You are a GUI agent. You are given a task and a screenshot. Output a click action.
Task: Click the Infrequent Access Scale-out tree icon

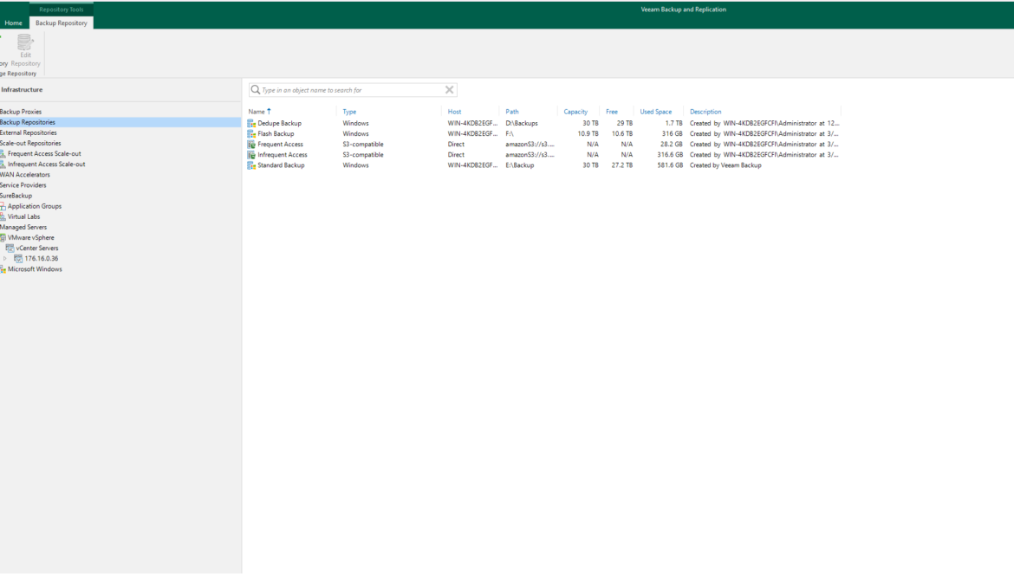[3, 164]
